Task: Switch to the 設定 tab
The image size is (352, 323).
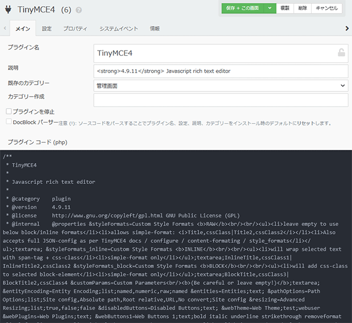Action: click(x=47, y=28)
